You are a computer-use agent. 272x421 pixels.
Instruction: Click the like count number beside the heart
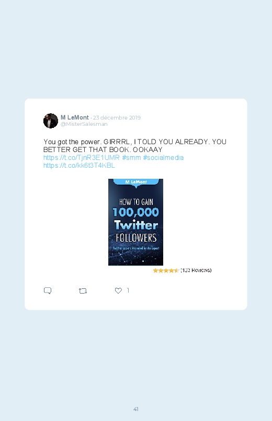[128, 290]
